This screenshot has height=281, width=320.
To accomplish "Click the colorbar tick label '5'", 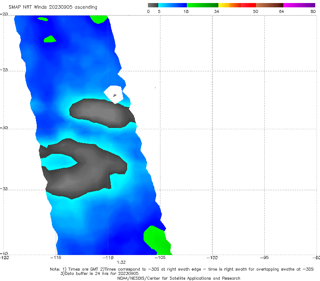I will 159,11.
